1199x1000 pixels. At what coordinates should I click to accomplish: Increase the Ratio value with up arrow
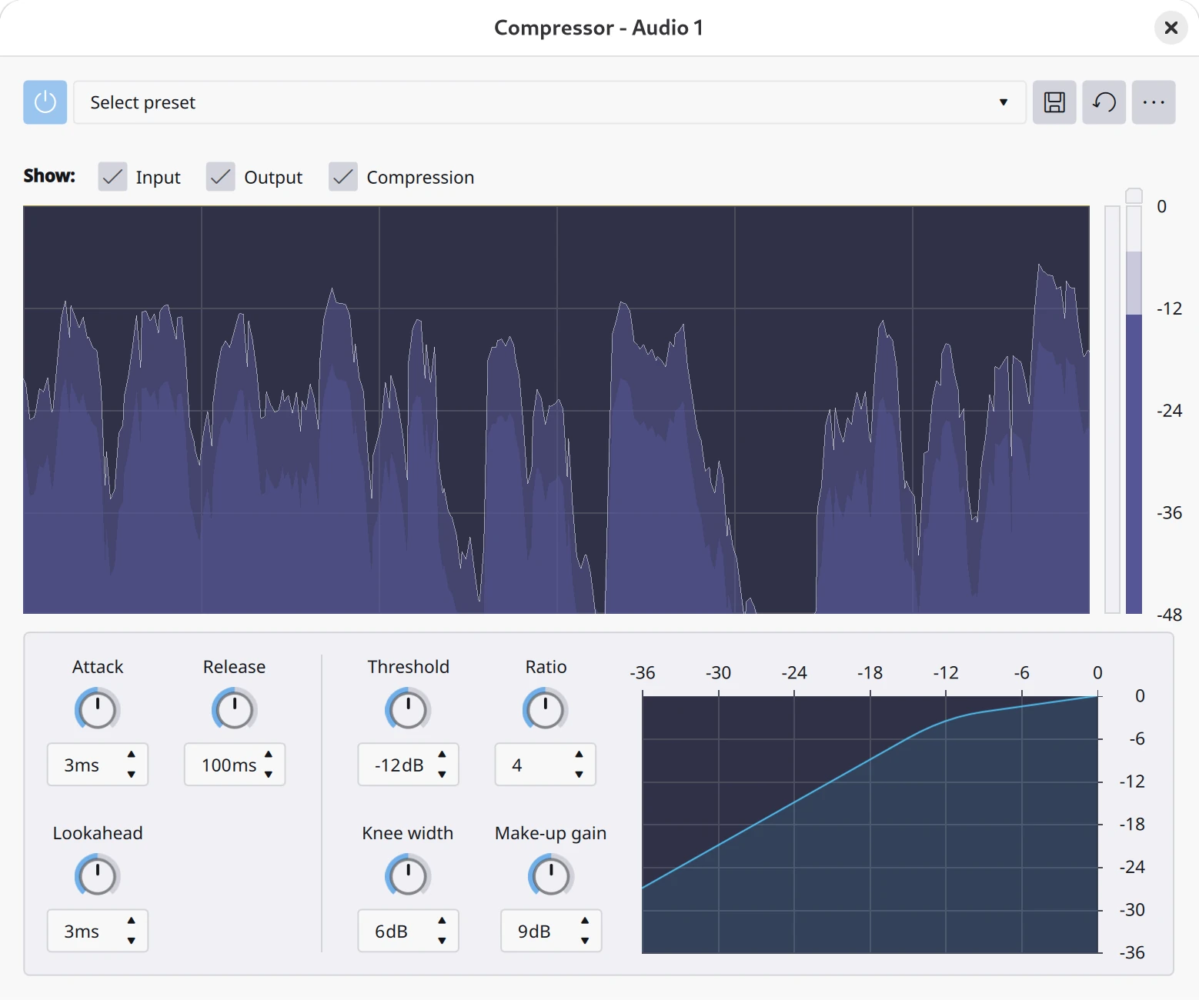[579, 755]
